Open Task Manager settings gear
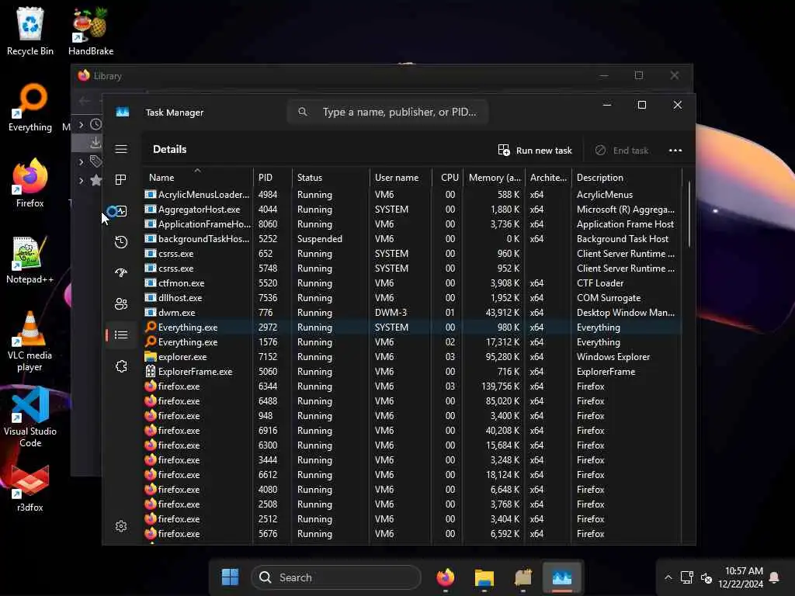 [x=120, y=526]
